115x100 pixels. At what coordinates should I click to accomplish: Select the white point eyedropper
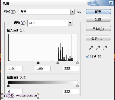[106, 47]
